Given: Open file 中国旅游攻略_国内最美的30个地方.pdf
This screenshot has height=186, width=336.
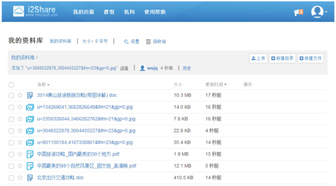Looking at the screenshot, I should coord(78,154).
